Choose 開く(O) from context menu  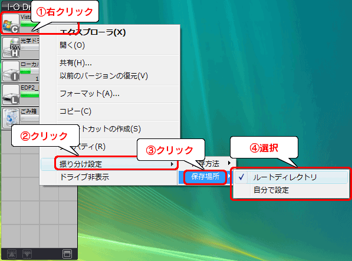72,45
